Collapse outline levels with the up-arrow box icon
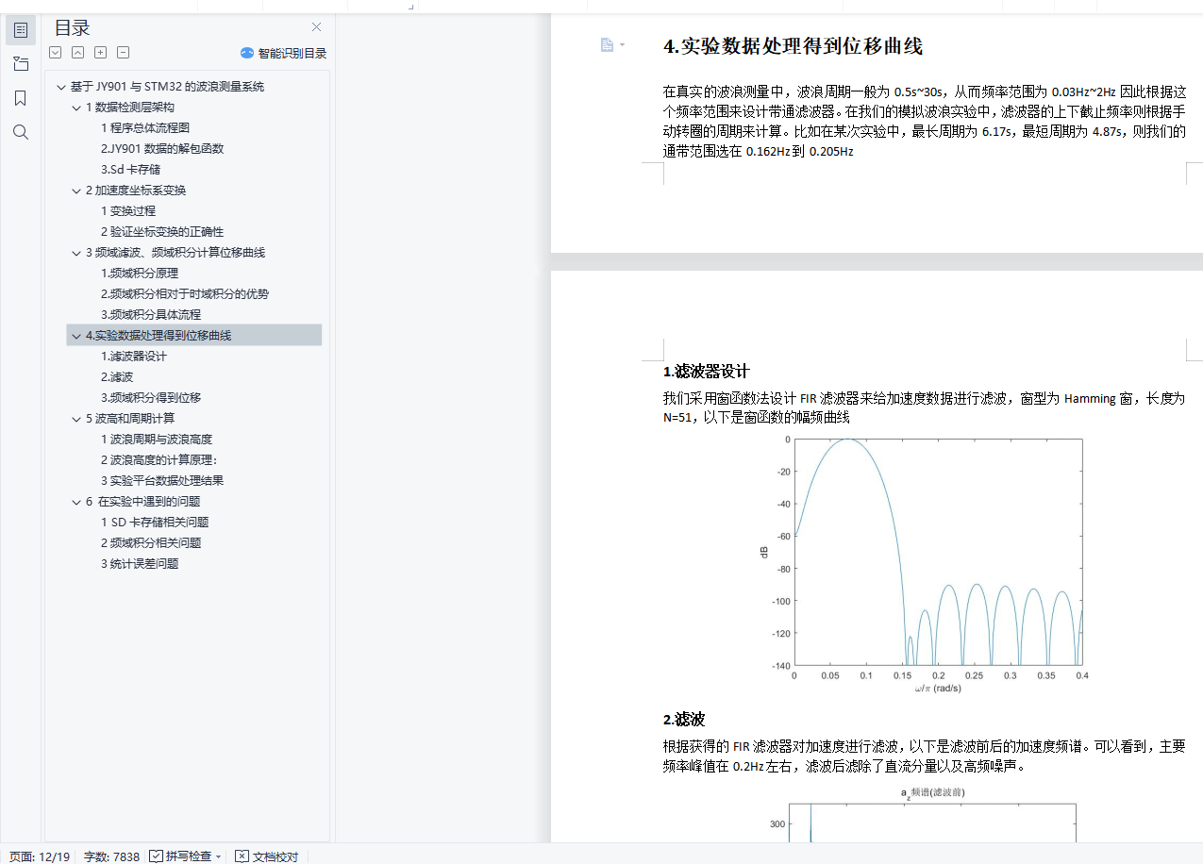The width and height of the screenshot is (1203, 864). (x=78, y=53)
